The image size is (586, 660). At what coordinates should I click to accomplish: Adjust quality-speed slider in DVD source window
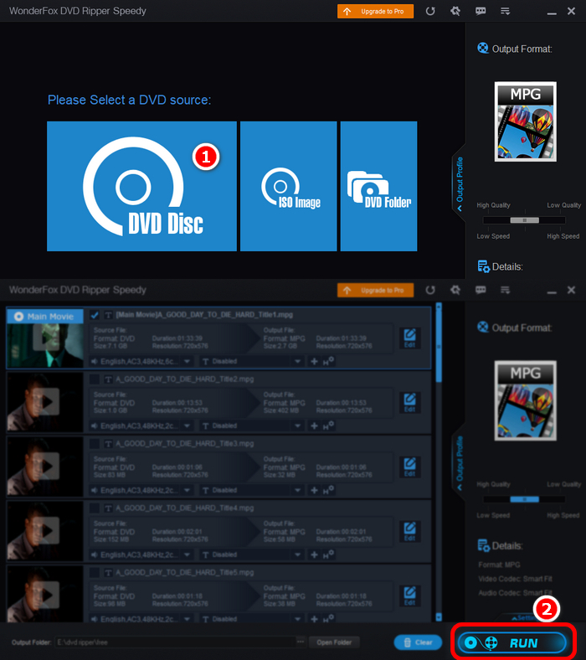tap(525, 220)
